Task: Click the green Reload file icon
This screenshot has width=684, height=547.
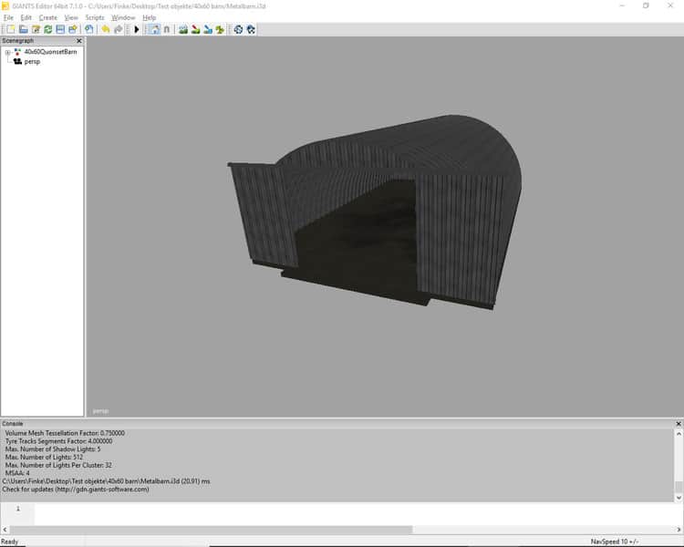Action: coord(47,29)
